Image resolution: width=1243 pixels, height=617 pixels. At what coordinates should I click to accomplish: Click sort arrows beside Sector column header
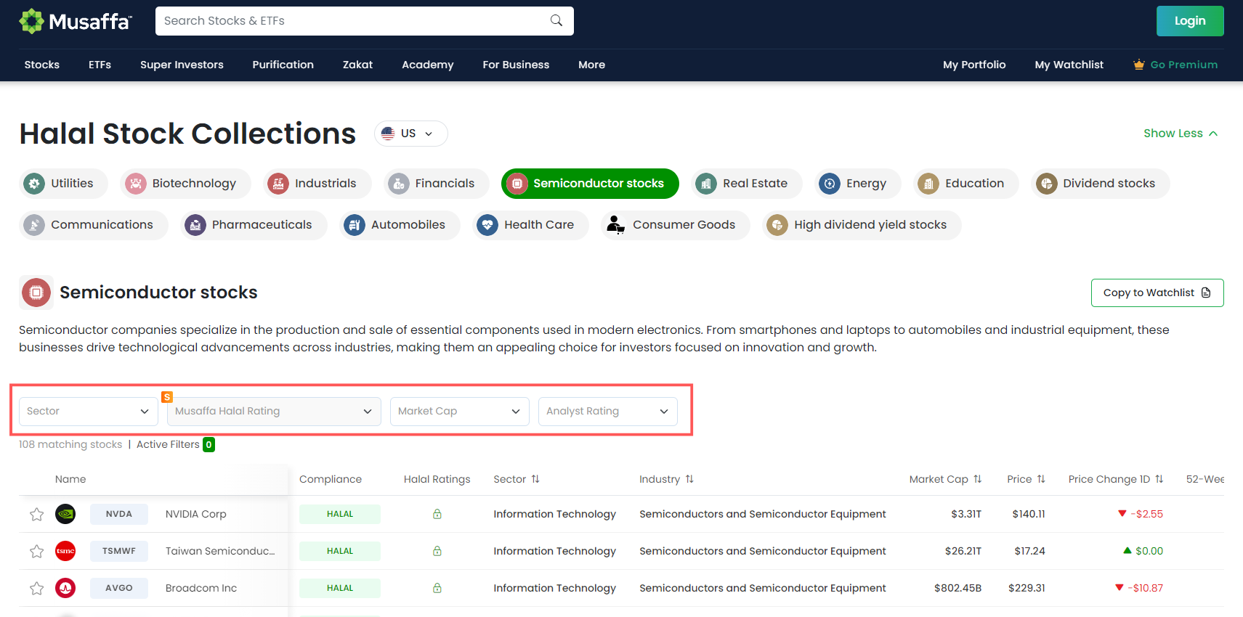(535, 479)
